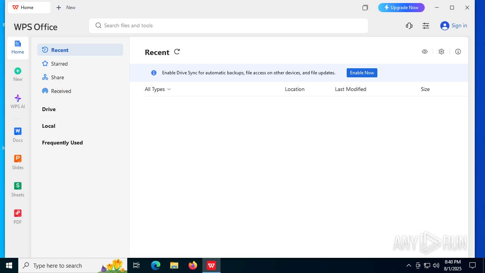Open the PDF app icon

coord(17,213)
